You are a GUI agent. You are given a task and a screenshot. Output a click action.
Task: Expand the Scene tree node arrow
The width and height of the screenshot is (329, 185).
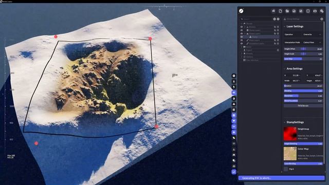(x=242, y=47)
